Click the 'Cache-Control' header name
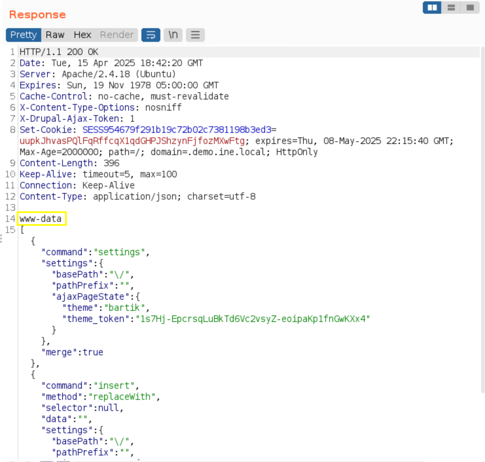The width and height of the screenshot is (485, 462). [x=54, y=96]
